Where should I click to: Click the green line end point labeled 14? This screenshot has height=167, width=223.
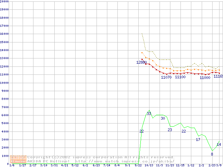point(219,144)
